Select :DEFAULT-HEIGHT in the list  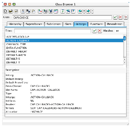[x=64, y=51]
